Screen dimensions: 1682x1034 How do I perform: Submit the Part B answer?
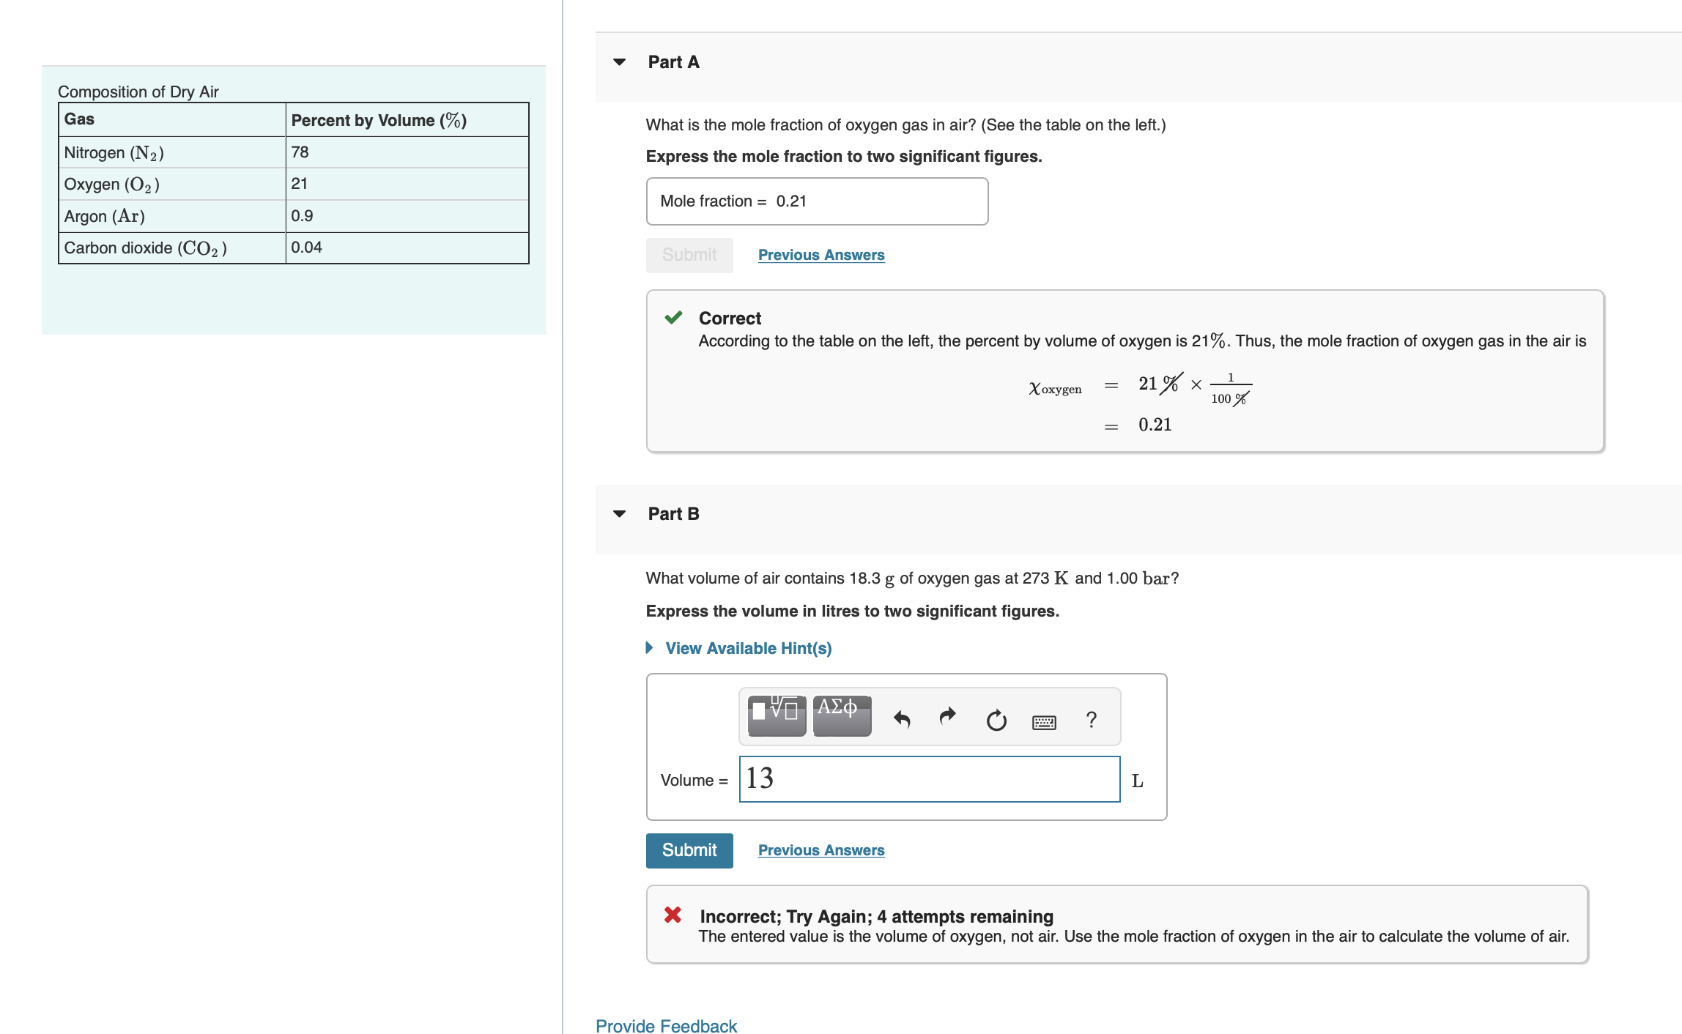[689, 850]
